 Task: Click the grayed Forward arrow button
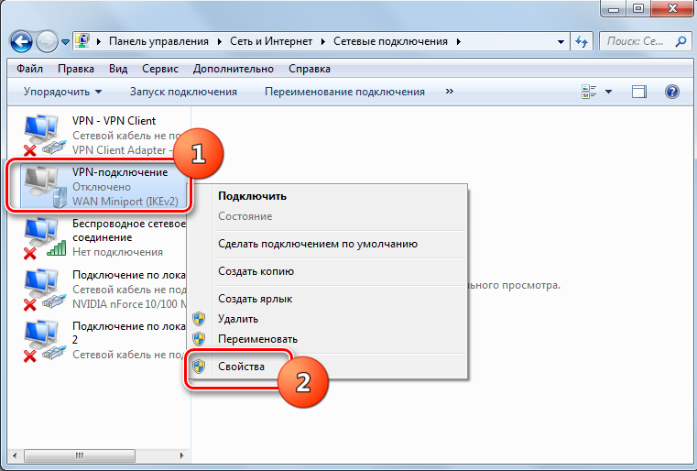[x=47, y=42]
